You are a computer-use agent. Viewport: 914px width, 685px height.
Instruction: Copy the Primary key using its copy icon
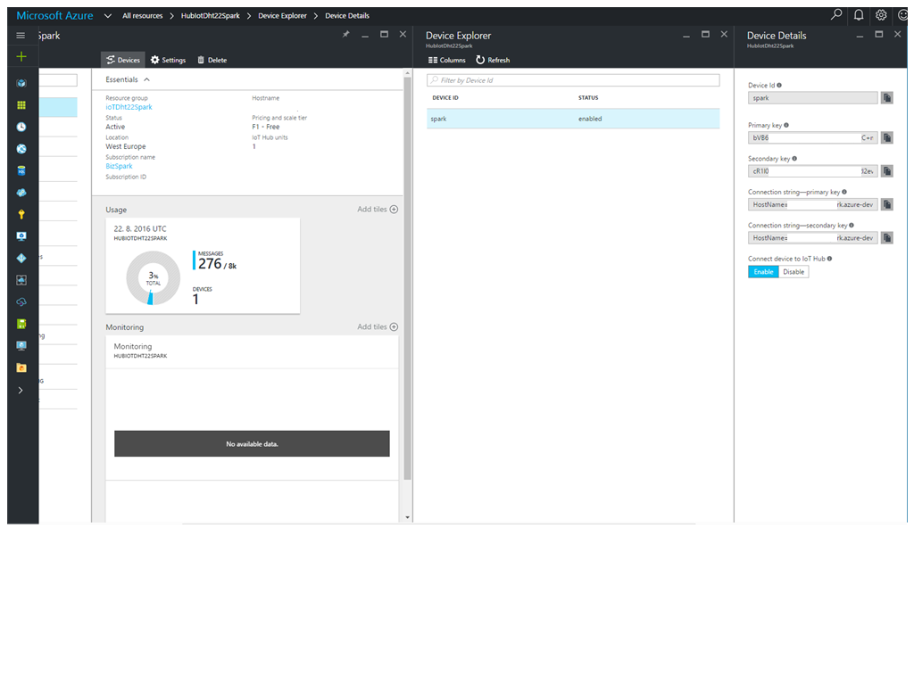pos(887,137)
